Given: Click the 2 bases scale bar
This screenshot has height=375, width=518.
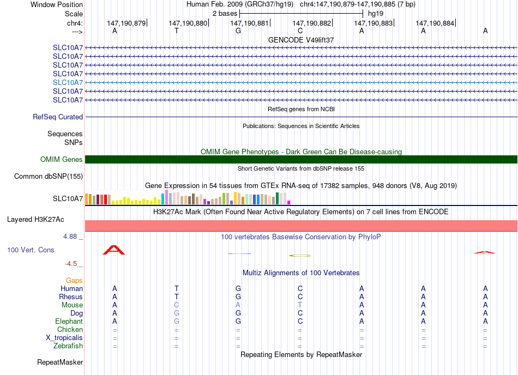Looking at the screenshot, I should (302, 14).
